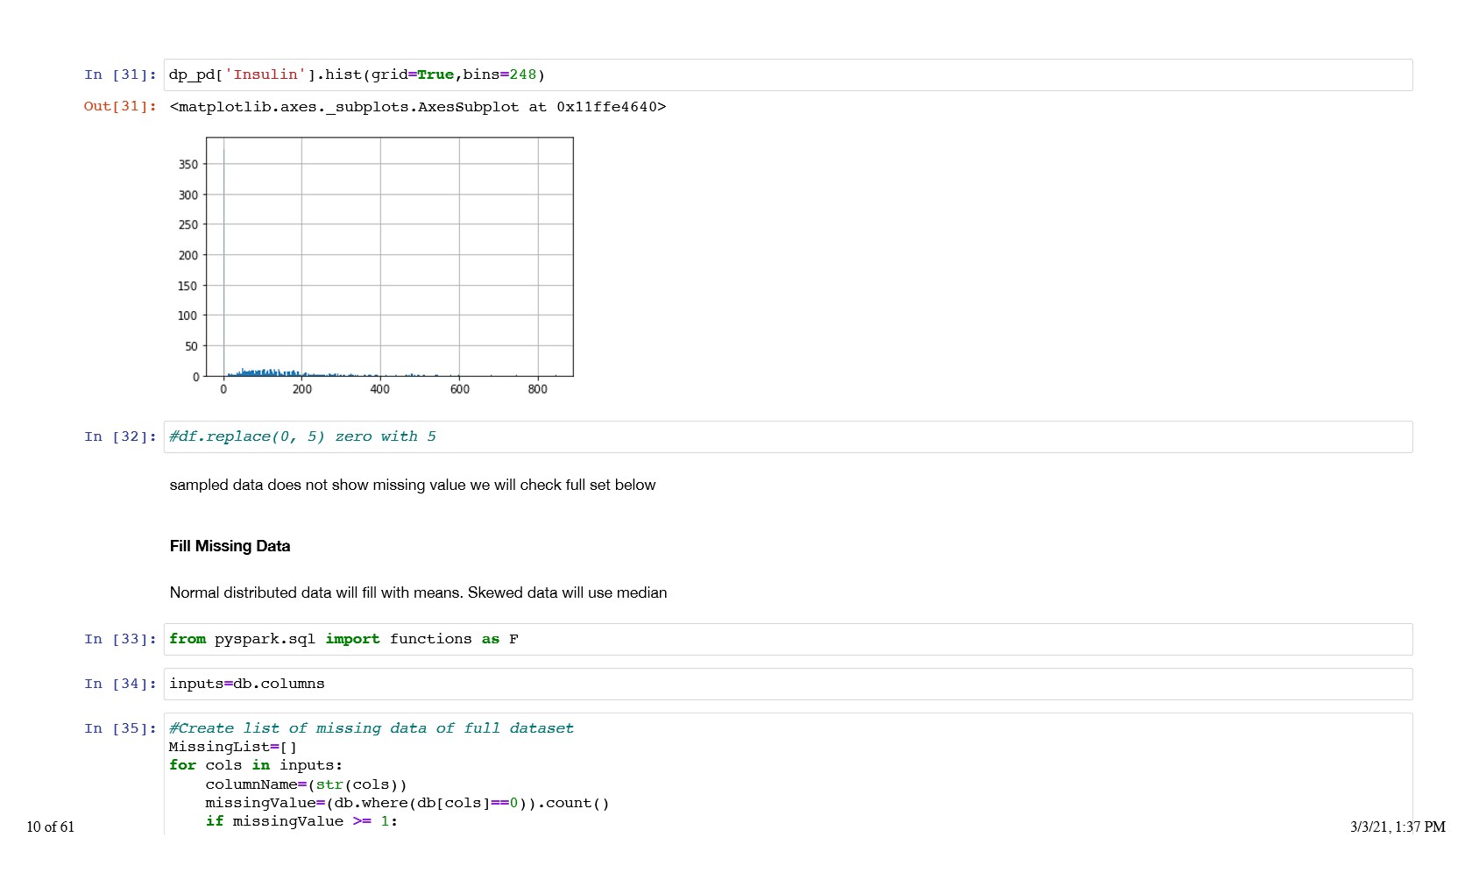Screen dimensions: 1472x894
Task: Click the inputs=db.columns code cell
Action: (787, 685)
